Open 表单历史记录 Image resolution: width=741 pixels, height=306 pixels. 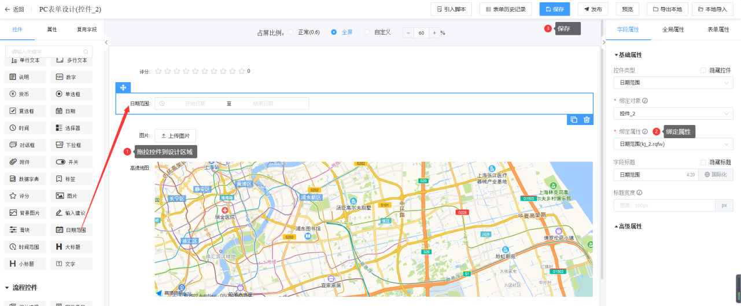click(506, 9)
